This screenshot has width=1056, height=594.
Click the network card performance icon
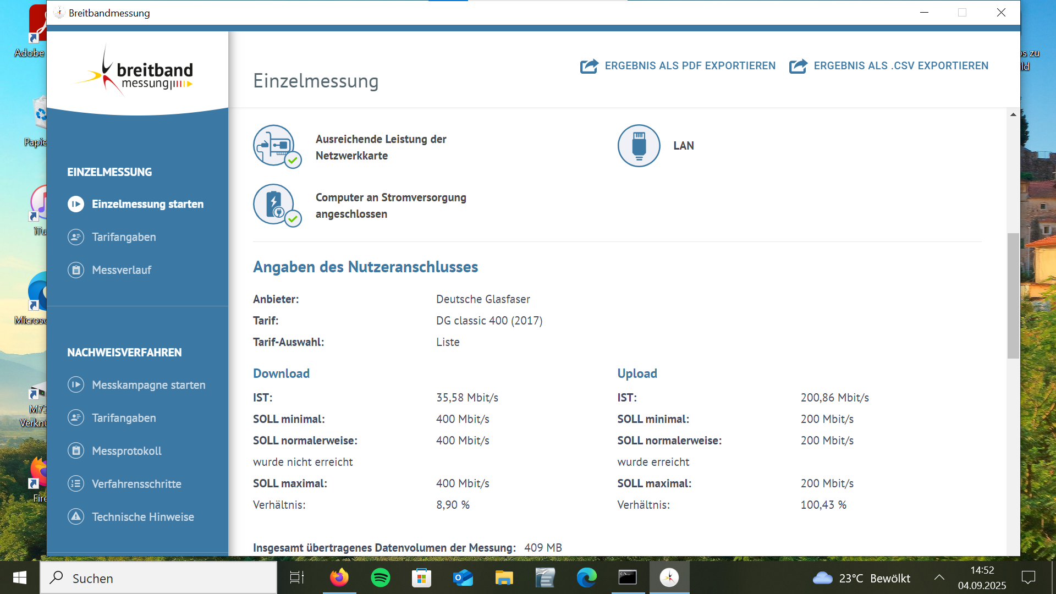277,146
